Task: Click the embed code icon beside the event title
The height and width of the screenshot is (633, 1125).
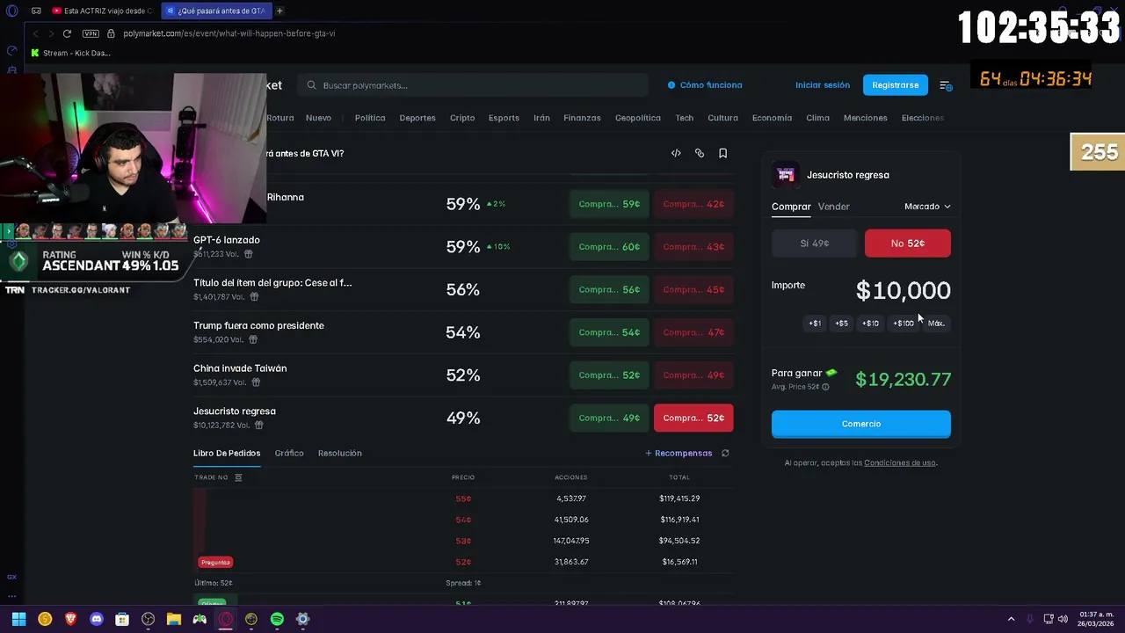Action: [676, 153]
